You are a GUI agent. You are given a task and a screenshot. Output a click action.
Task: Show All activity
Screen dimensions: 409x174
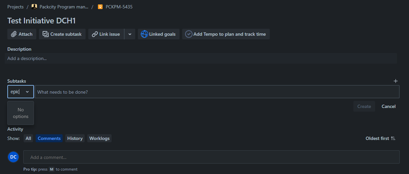tap(28, 138)
